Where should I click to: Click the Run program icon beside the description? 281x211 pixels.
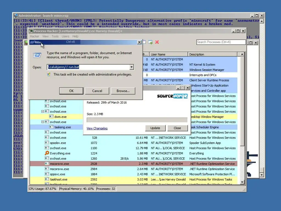click(x=37, y=55)
